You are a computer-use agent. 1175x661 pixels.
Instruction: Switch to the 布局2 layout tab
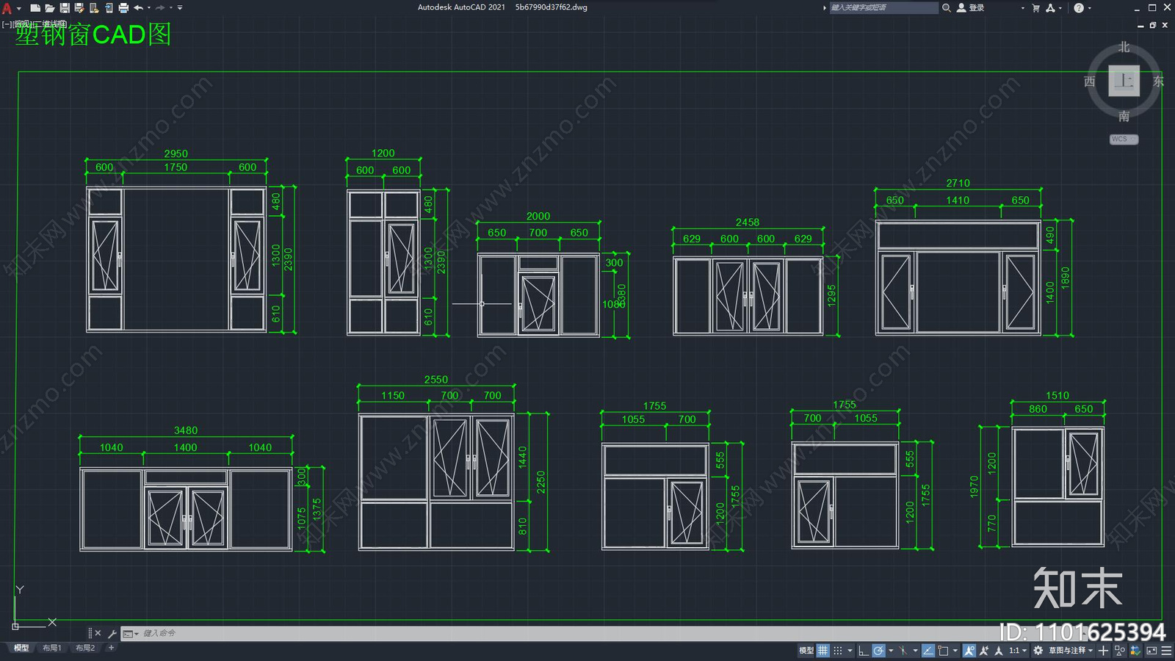[85, 648]
